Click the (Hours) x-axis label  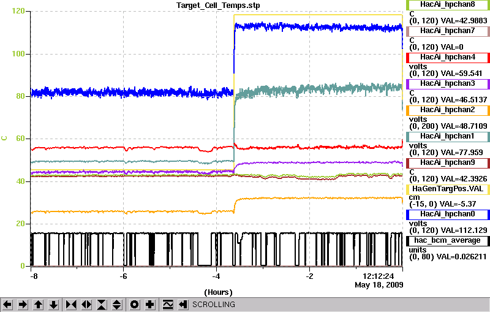click(218, 292)
